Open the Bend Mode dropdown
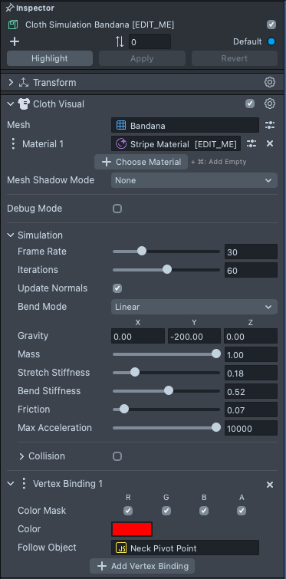 (x=194, y=307)
